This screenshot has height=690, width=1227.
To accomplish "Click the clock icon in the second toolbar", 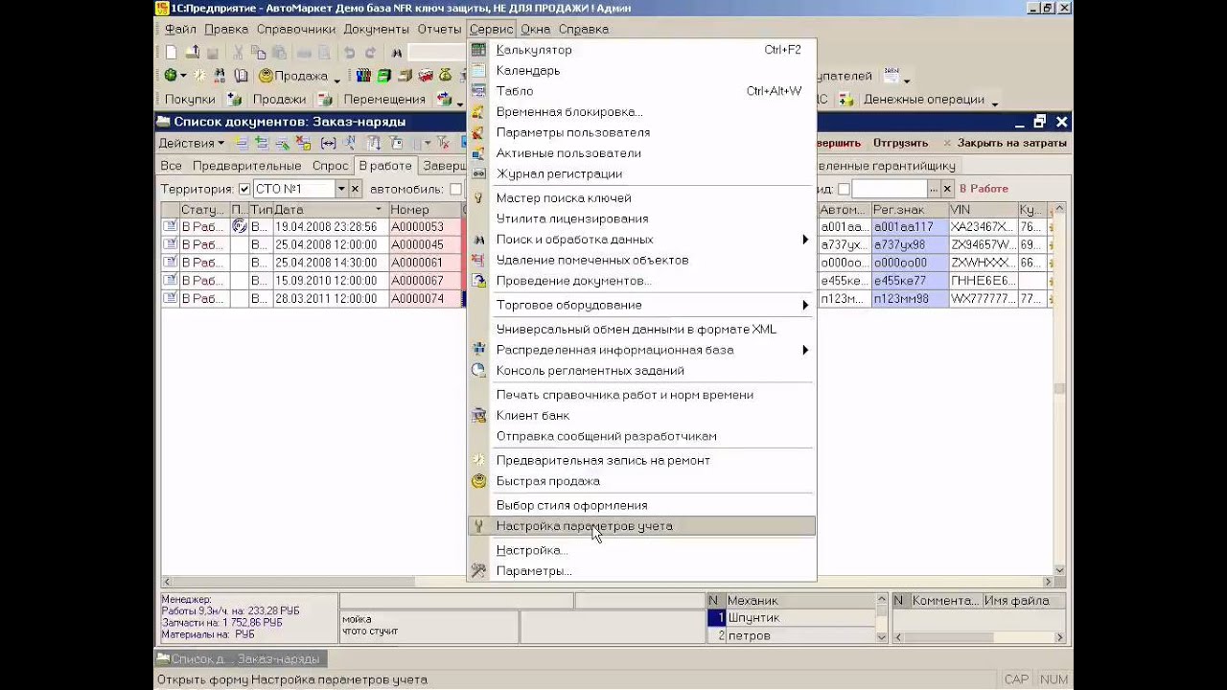I will [x=200, y=76].
